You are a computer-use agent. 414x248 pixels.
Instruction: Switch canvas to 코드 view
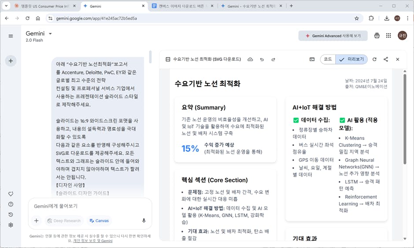point(328,59)
